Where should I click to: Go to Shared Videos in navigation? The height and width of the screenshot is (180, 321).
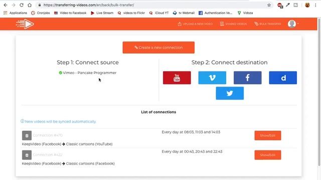tap(233, 24)
